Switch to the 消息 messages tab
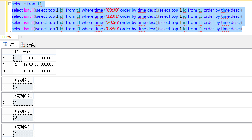The image size is (252, 140). [x=28, y=45]
